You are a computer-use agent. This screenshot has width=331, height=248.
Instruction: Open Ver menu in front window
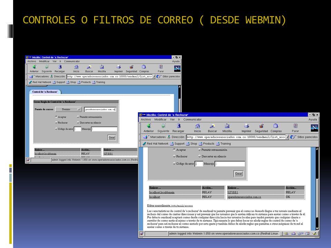[x=172, y=120]
